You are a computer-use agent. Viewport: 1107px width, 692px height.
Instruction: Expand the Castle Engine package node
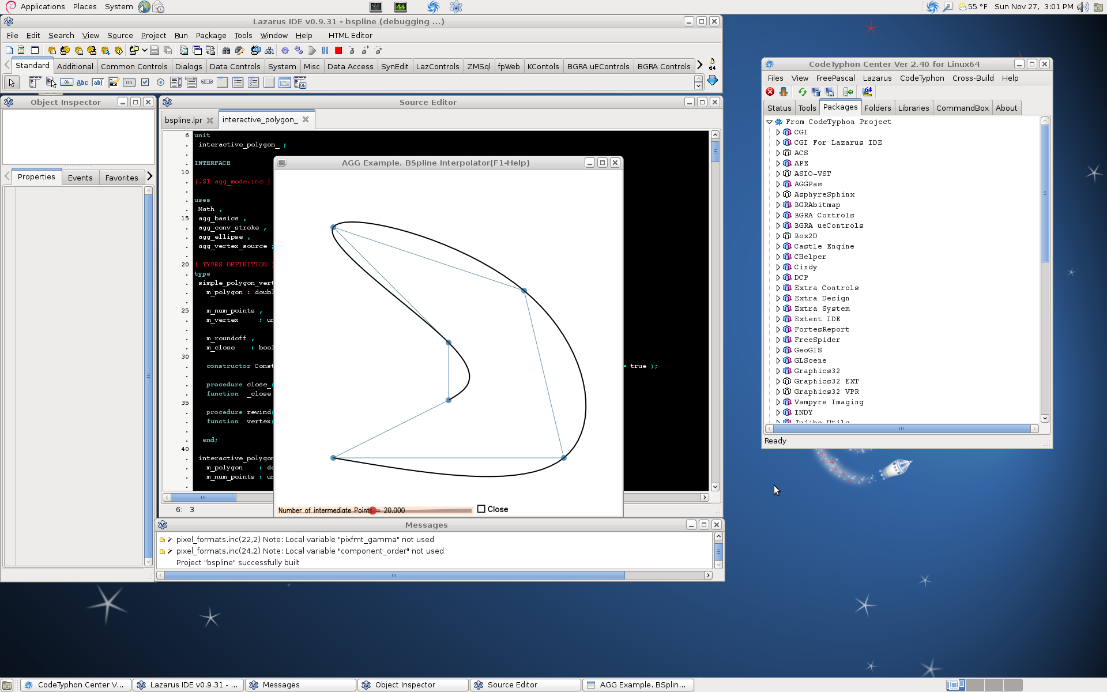click(x=778, y=246)
